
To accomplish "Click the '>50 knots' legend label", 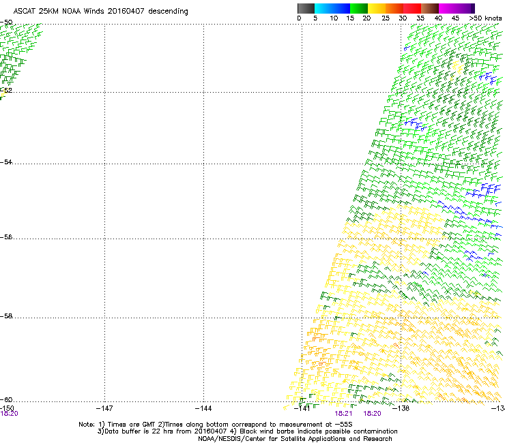I will pyautogui.click(x=485, y=18).
